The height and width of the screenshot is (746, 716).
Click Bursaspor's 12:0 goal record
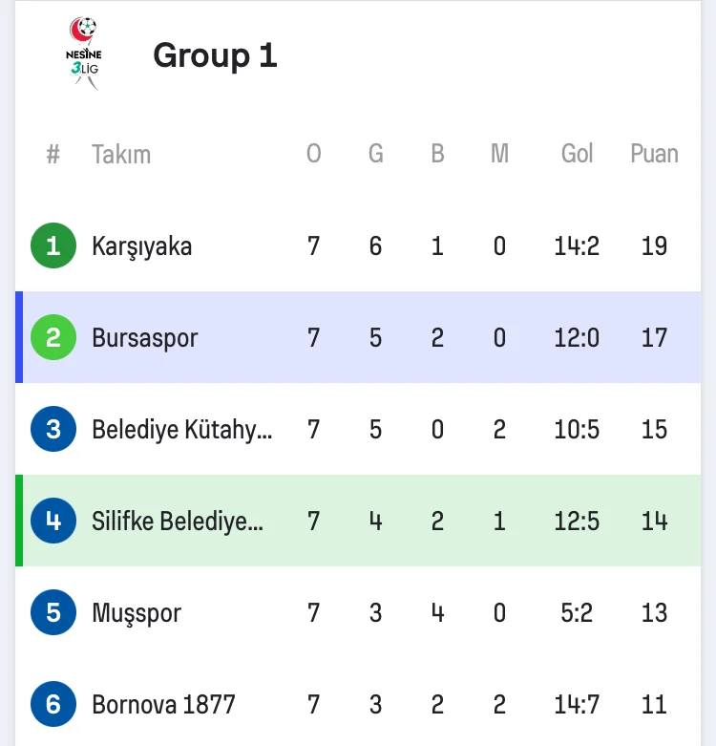click(x=577, y=338)
